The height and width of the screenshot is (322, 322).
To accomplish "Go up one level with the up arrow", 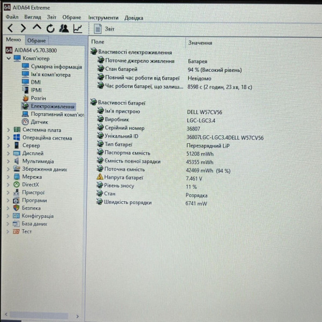I will (37, 27).
